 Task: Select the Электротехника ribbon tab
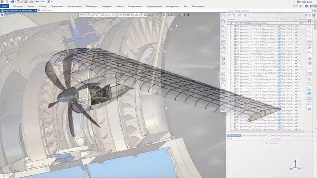pyautogui.click(x=135, y=6)
